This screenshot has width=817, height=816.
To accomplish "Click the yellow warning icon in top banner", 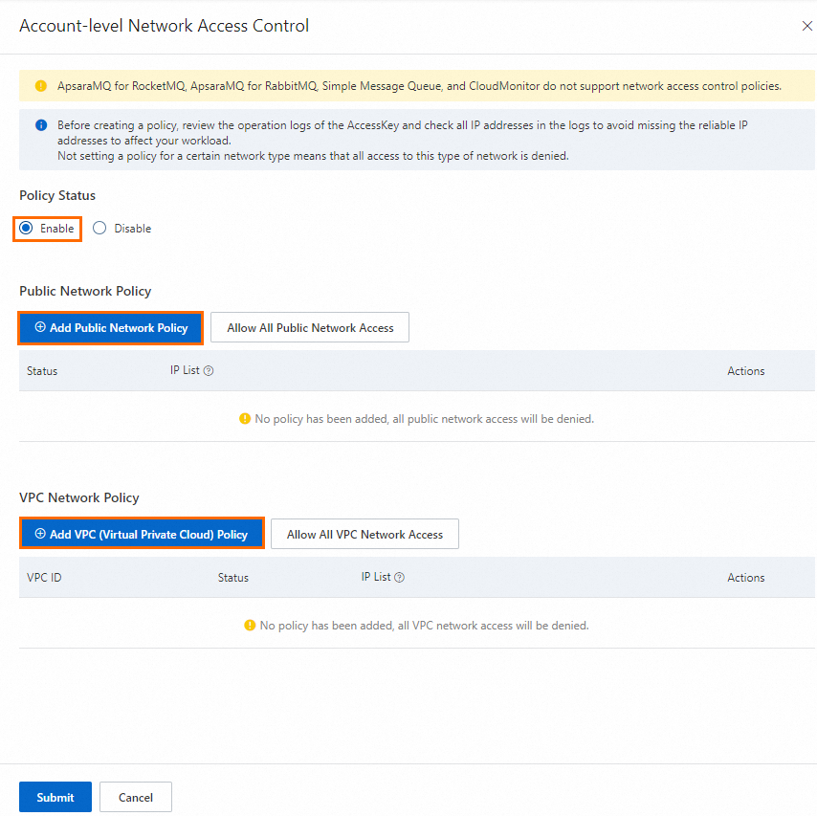I will point(41,86).
